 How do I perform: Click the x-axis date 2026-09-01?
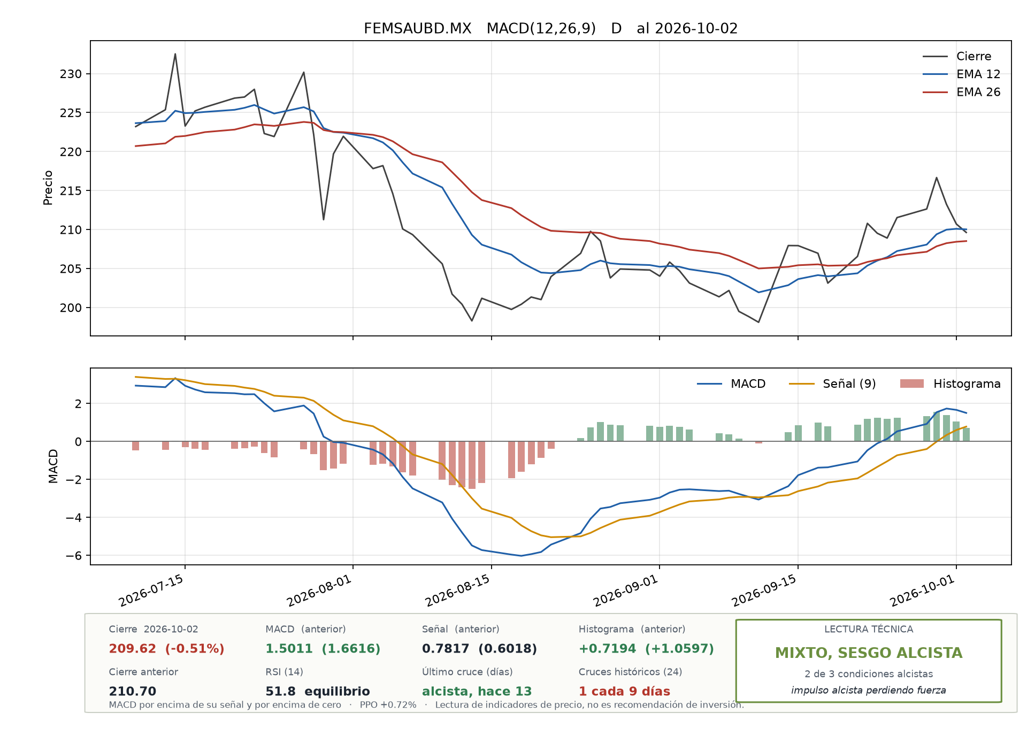(x=626, y=591)
